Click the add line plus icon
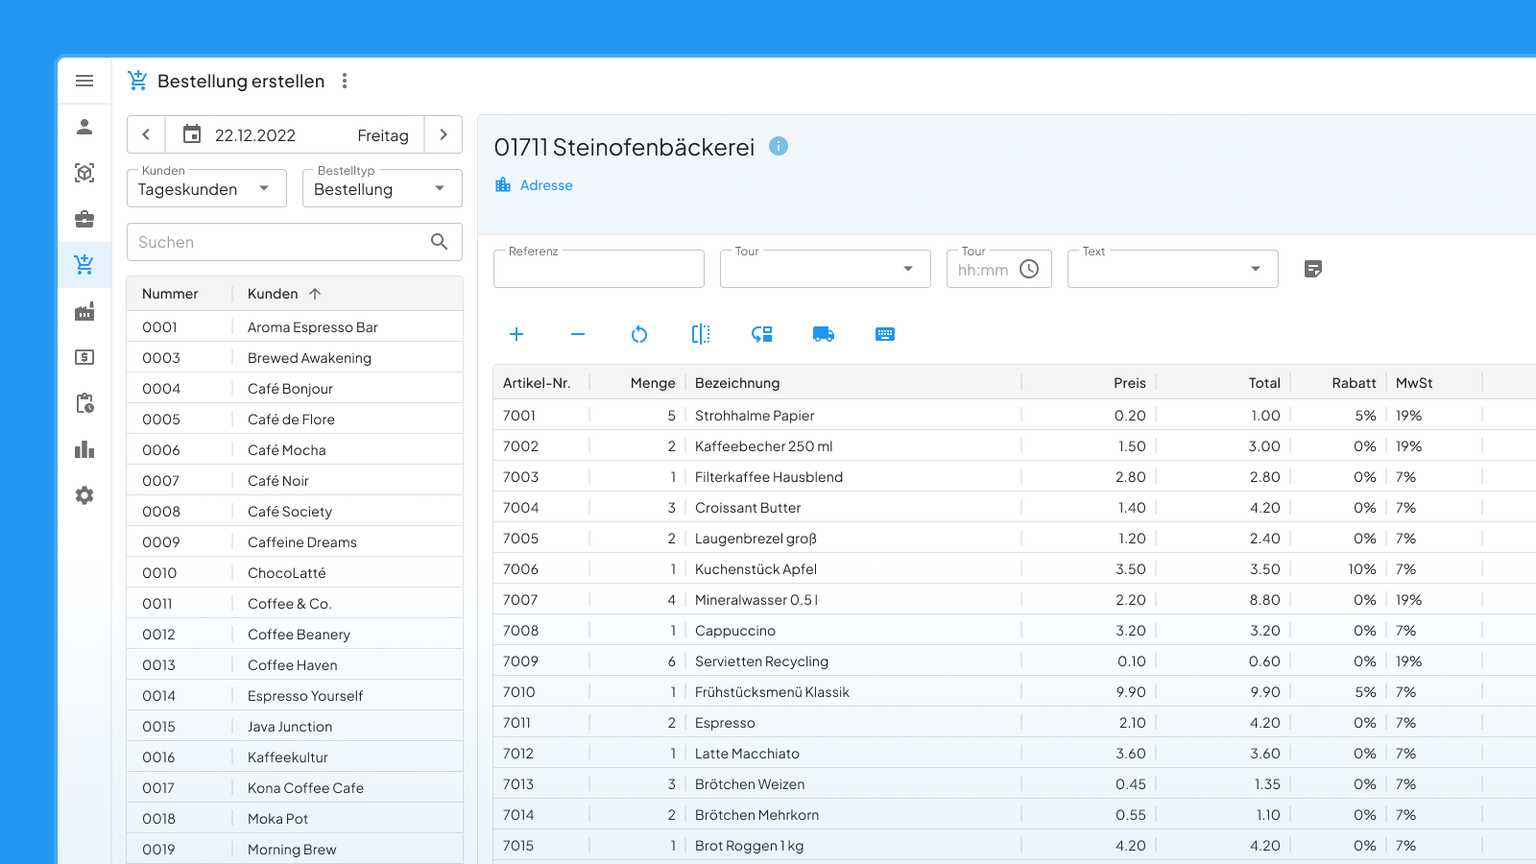 point(516,334)
